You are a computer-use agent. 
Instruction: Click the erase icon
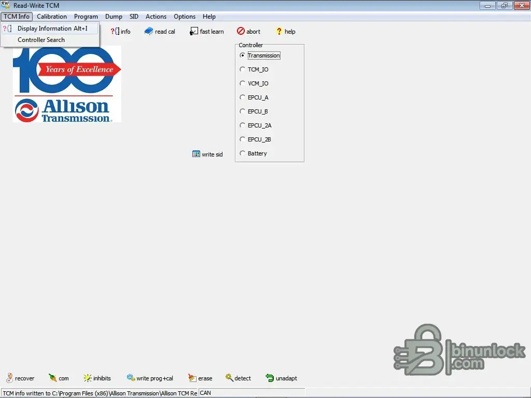[192, 378]
